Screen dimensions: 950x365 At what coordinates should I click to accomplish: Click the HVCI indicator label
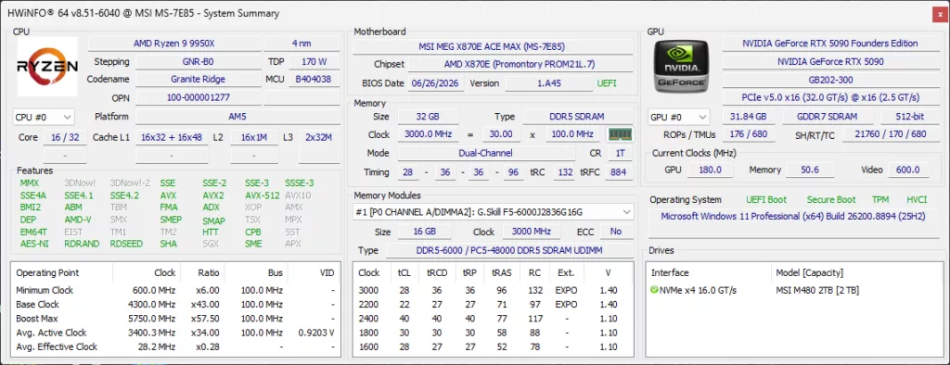click(x=917, y=200)
